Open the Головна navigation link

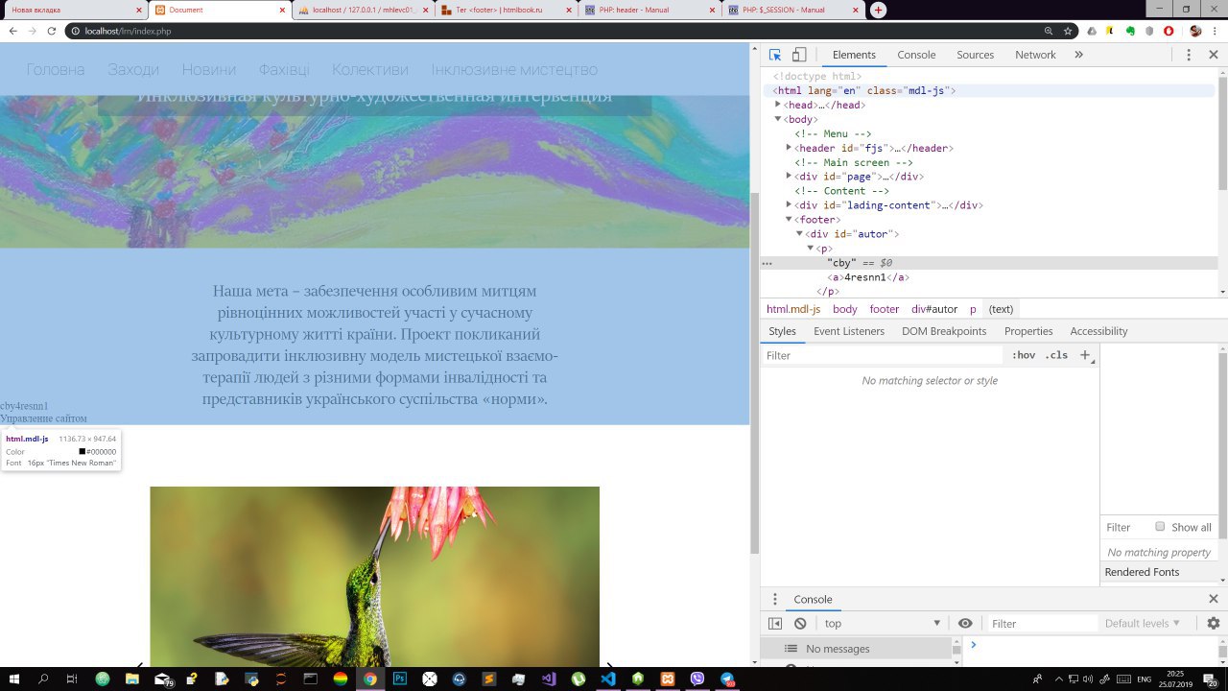point(56,70)
